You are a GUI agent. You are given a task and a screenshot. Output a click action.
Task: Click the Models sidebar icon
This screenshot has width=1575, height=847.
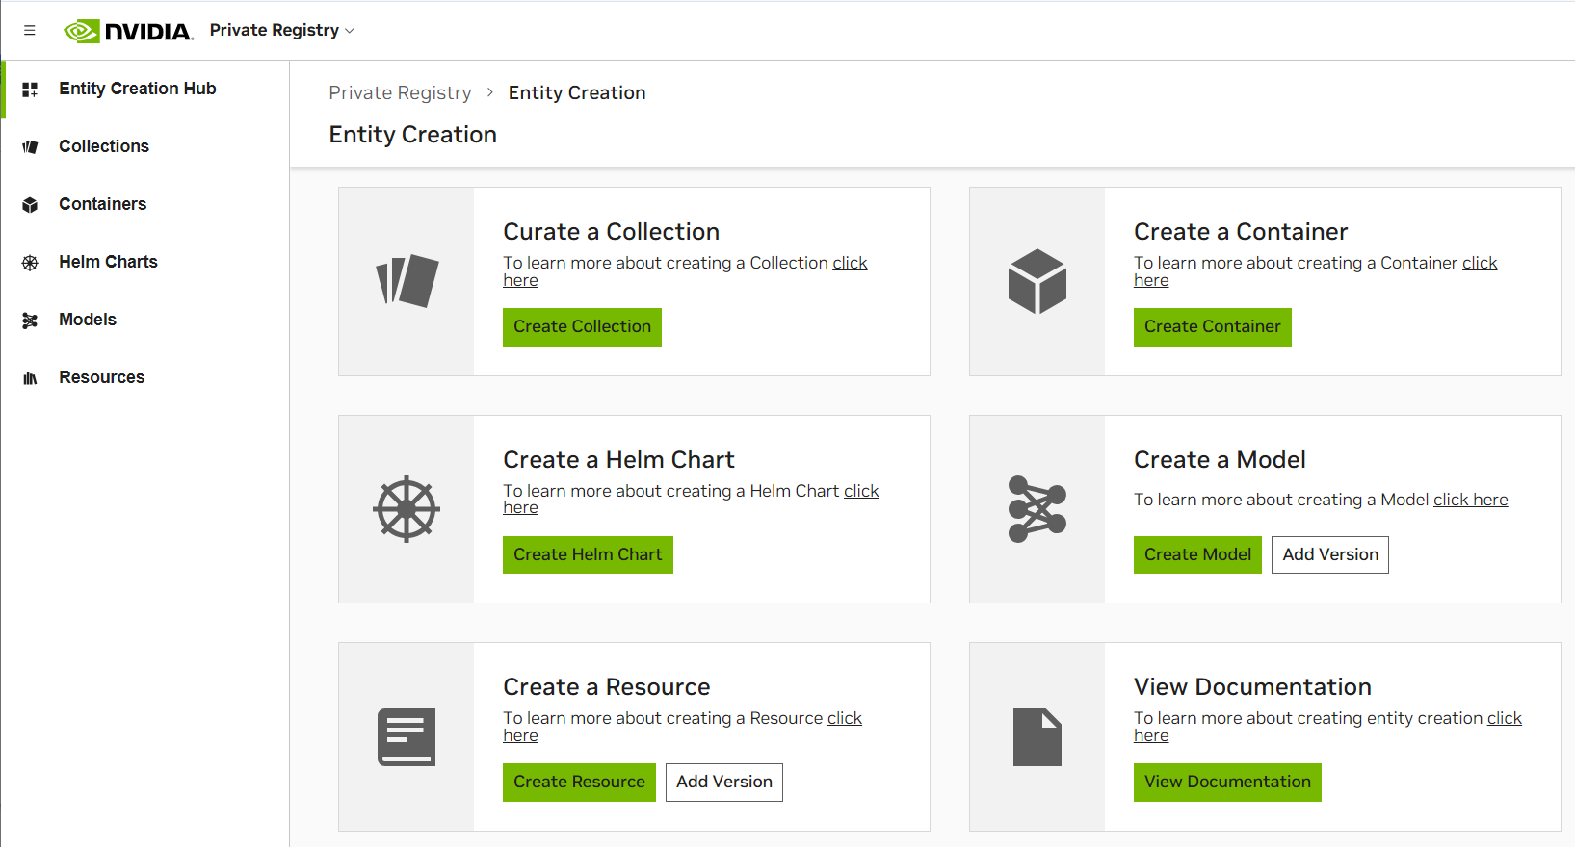[x=30, y=321]
